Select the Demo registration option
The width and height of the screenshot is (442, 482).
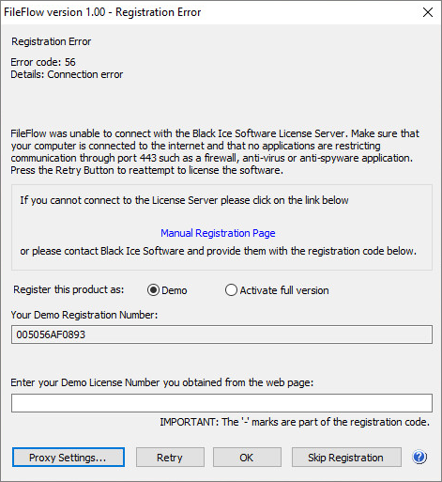pos(153,290)
